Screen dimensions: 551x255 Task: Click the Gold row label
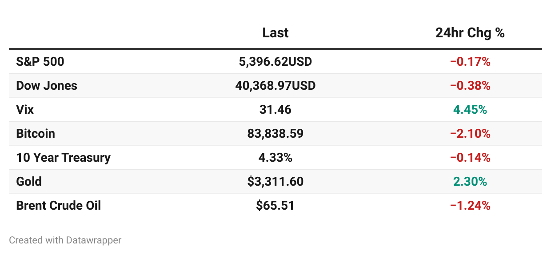tap(29, 182)
